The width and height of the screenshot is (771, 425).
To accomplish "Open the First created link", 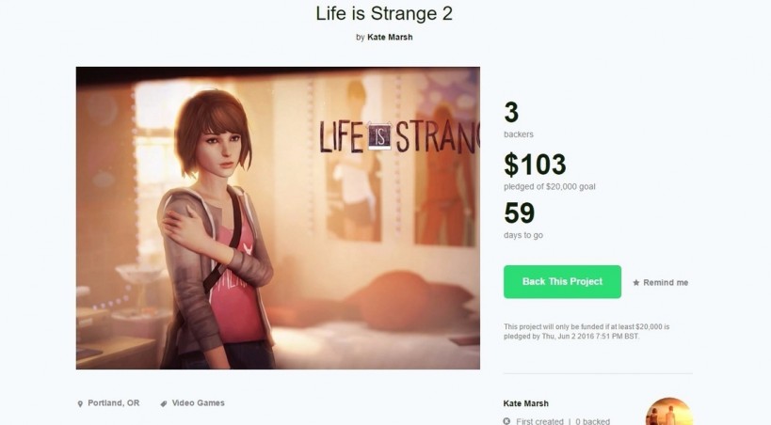I will pos(539,421).
